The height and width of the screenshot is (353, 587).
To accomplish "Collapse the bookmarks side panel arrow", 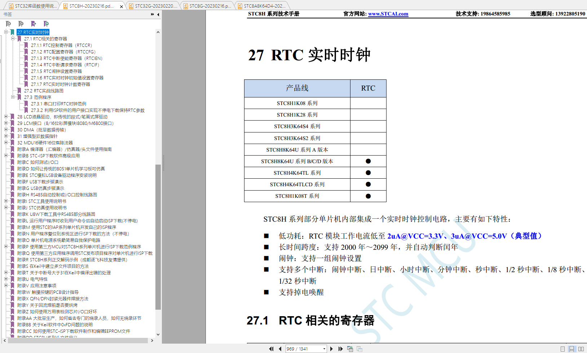I will point(158,14).
